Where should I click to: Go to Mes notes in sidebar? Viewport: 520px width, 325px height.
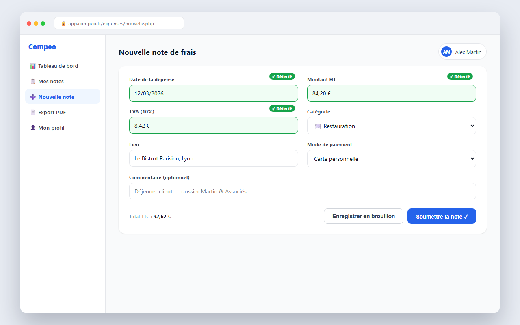point(63,81)
